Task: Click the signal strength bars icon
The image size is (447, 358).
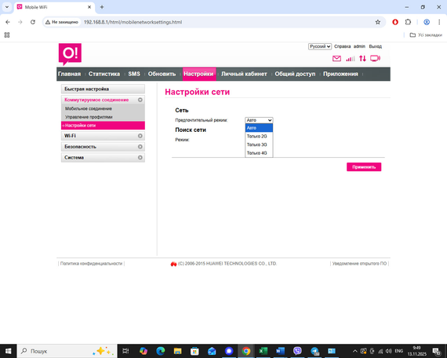Action: [x=351, y=59]
